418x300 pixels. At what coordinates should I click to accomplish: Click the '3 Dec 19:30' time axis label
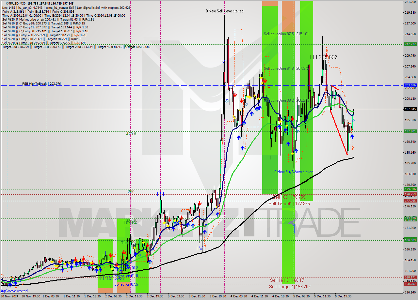coord(218,296)
